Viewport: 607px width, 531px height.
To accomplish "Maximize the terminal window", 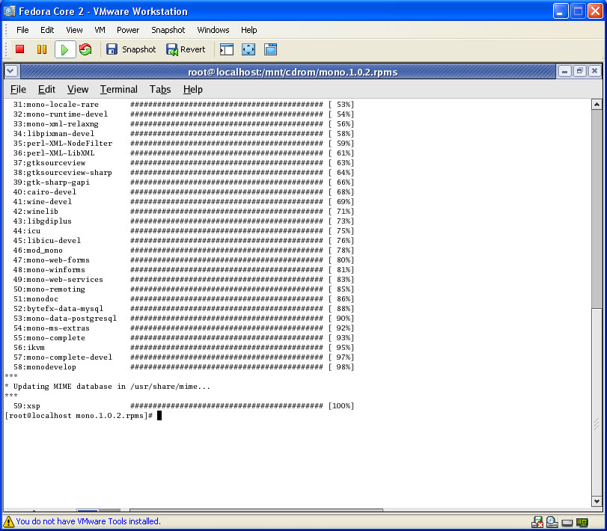I will click(579, 71).
